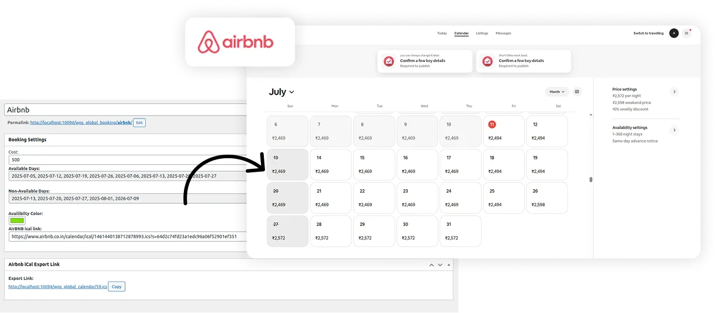Click the Price settings heading
This screenshot has width=718, height=313.
pos(625,89)
